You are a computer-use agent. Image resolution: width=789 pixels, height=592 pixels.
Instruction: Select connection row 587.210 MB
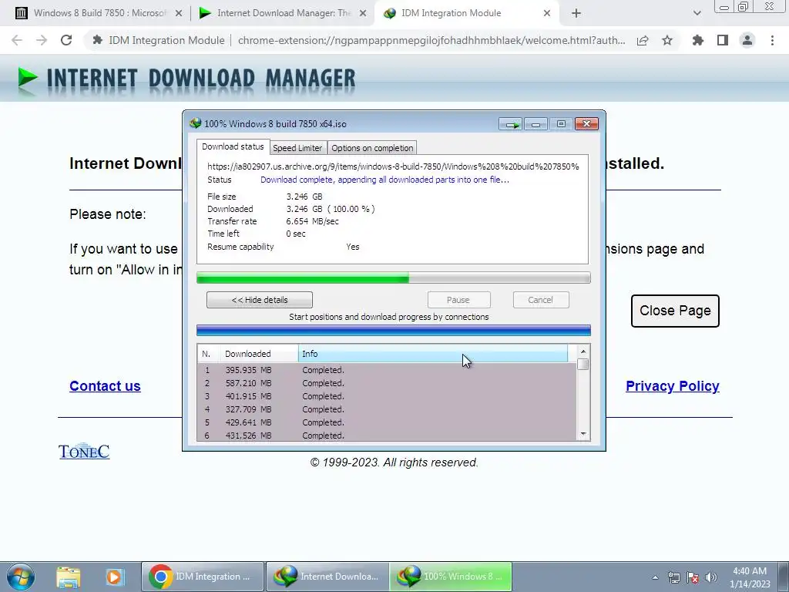point(387,383)
